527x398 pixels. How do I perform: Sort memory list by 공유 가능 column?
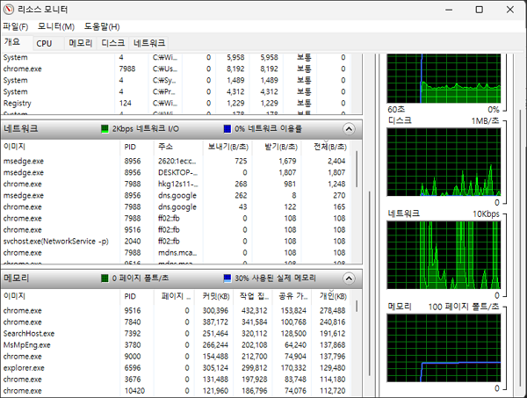[x=292, y=296]
